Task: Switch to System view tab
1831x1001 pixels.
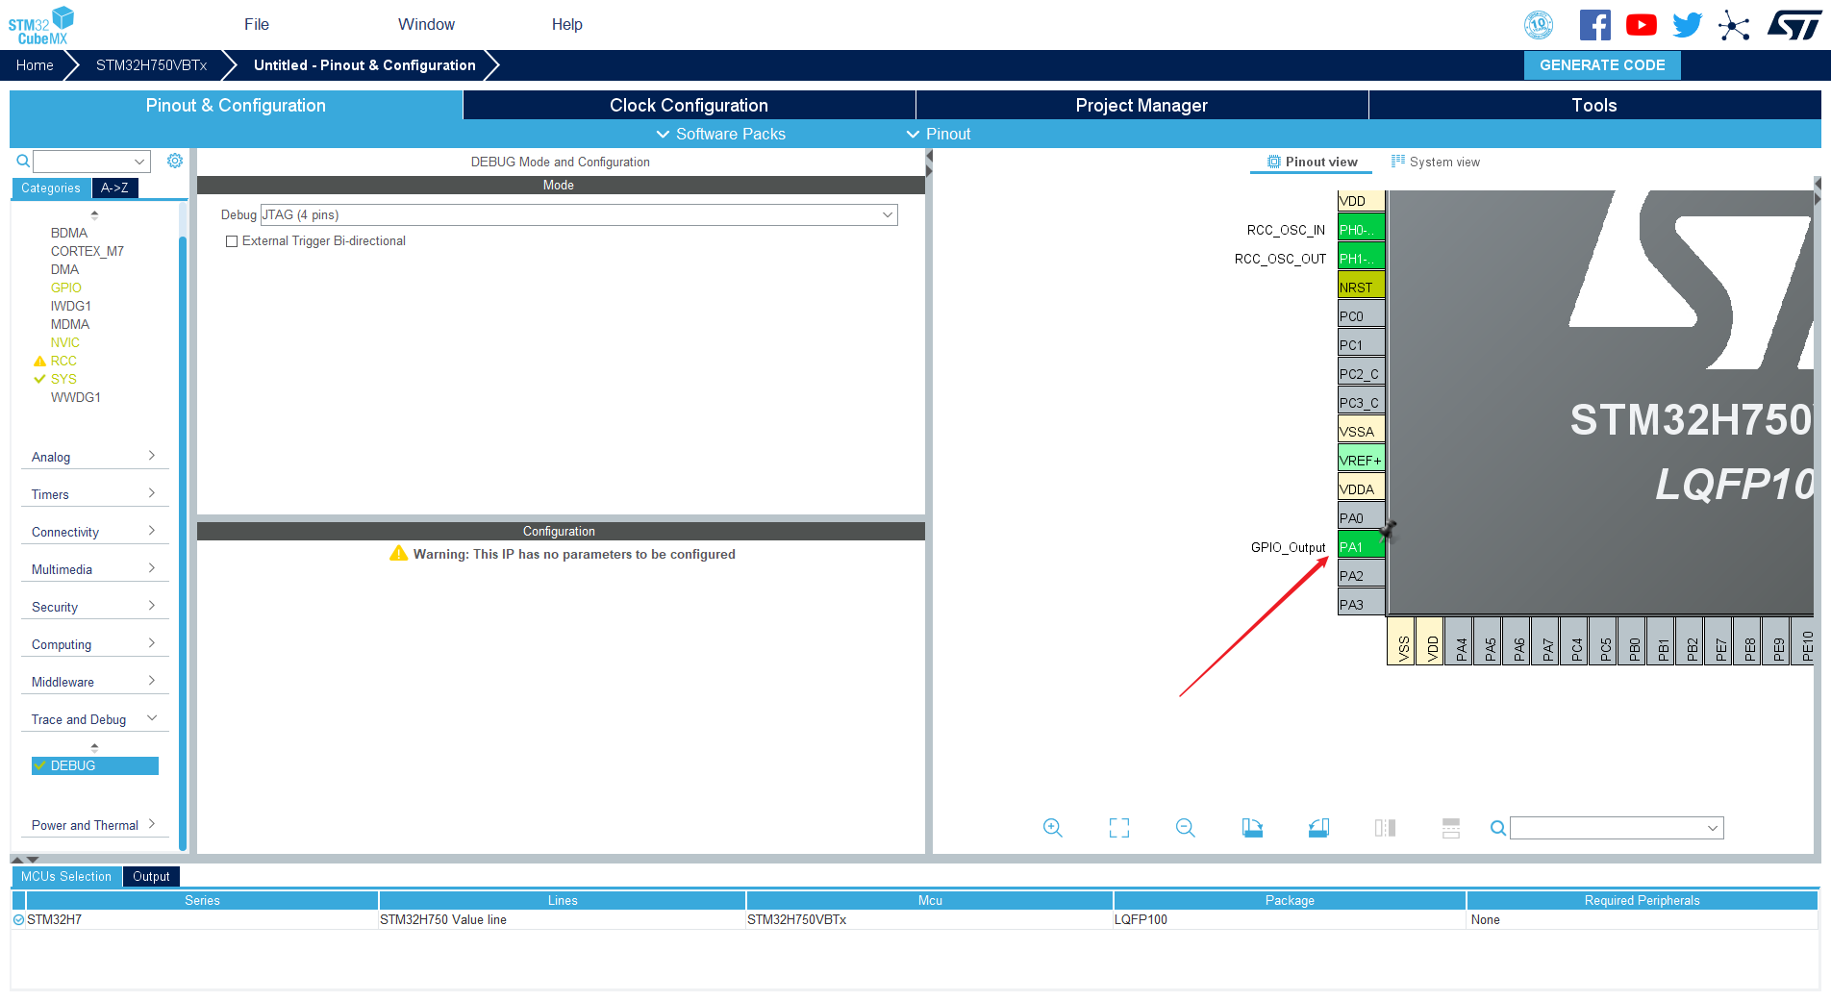Action: tap(1436, 162)
